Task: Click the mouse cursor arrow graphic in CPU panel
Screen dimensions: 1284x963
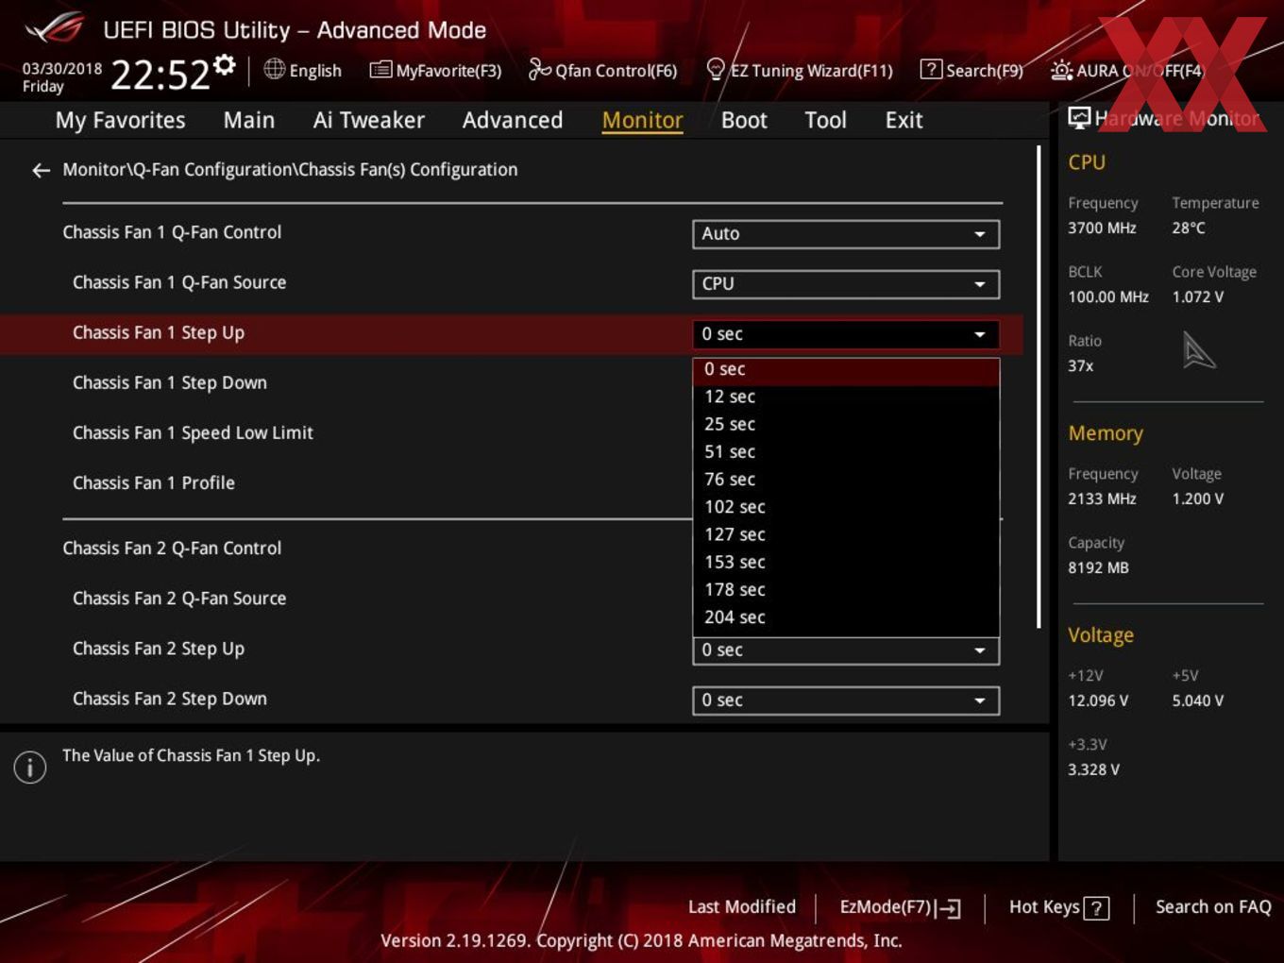Action: [1199, 350]
